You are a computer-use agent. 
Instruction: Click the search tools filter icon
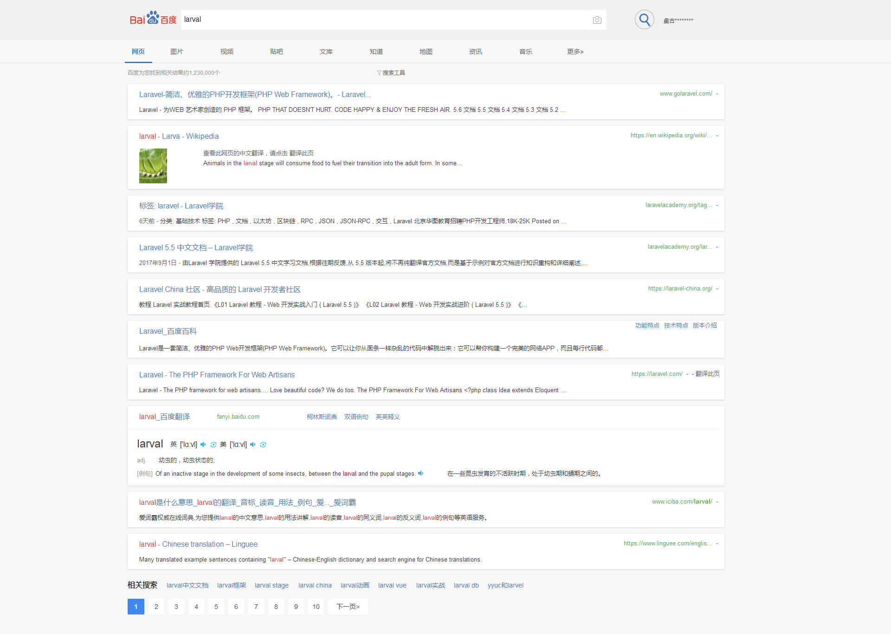pyautogui.click(x=379, y=73)
